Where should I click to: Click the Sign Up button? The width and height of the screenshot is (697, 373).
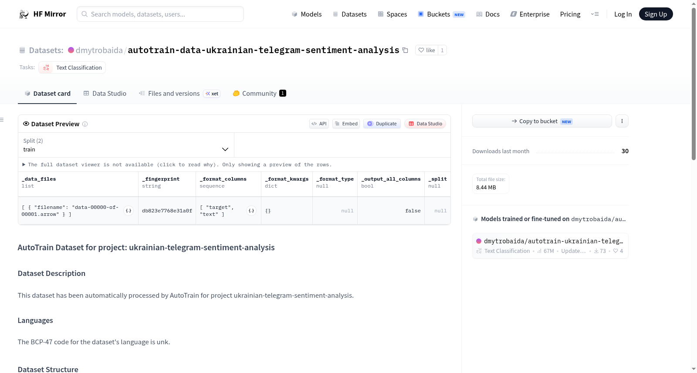pos(656,14)
